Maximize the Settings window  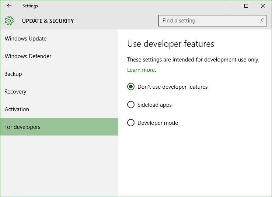(x=246, y=6)
